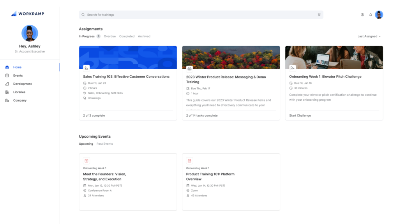Image resolution: width=399 pixels, height=224 pixels.
Task: Click the tag icon beside Sales, Onboarding, Soft Skills
Action: click(85, 93)
